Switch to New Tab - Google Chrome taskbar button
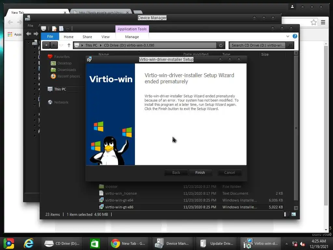Viewport: 333px width, 250px height. coord(128,243)
